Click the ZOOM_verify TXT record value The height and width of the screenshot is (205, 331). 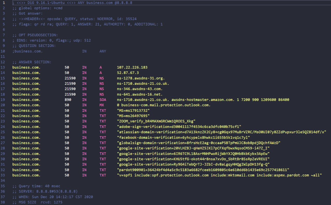[156, 121]
